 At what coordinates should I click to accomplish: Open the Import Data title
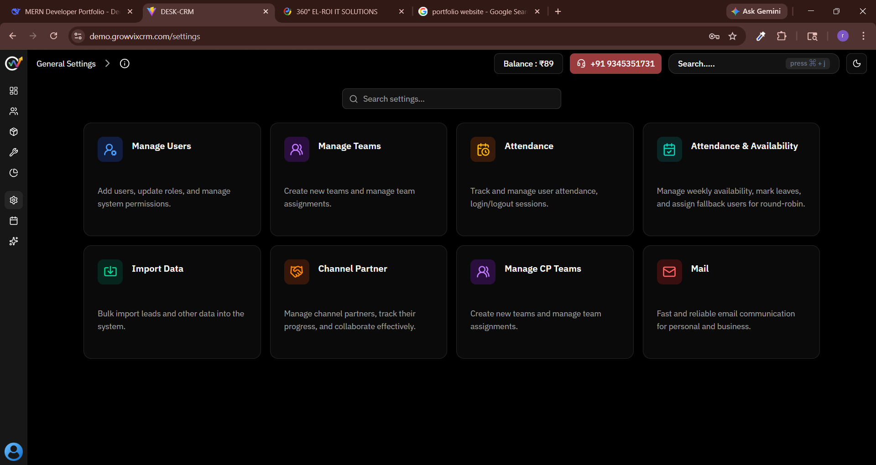[x=157, y=269]
